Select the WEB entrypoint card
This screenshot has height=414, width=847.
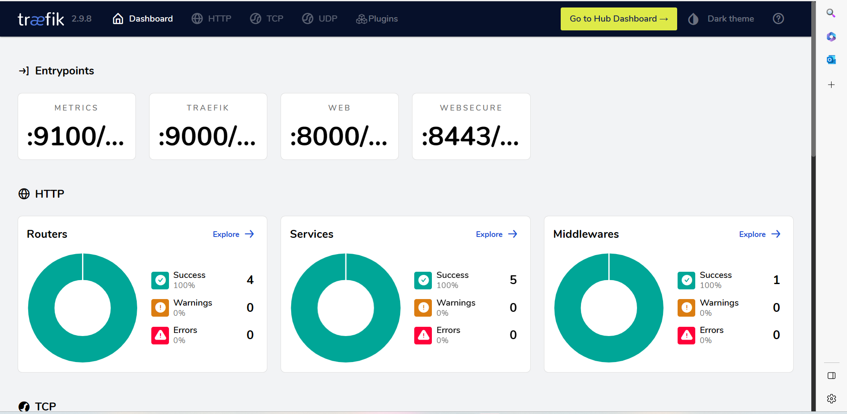pyautogui.click(x=340, y=126)
